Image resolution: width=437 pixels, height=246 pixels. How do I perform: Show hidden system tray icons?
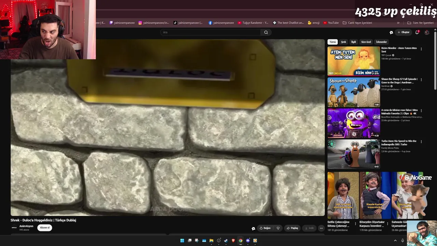click(395, 241)
